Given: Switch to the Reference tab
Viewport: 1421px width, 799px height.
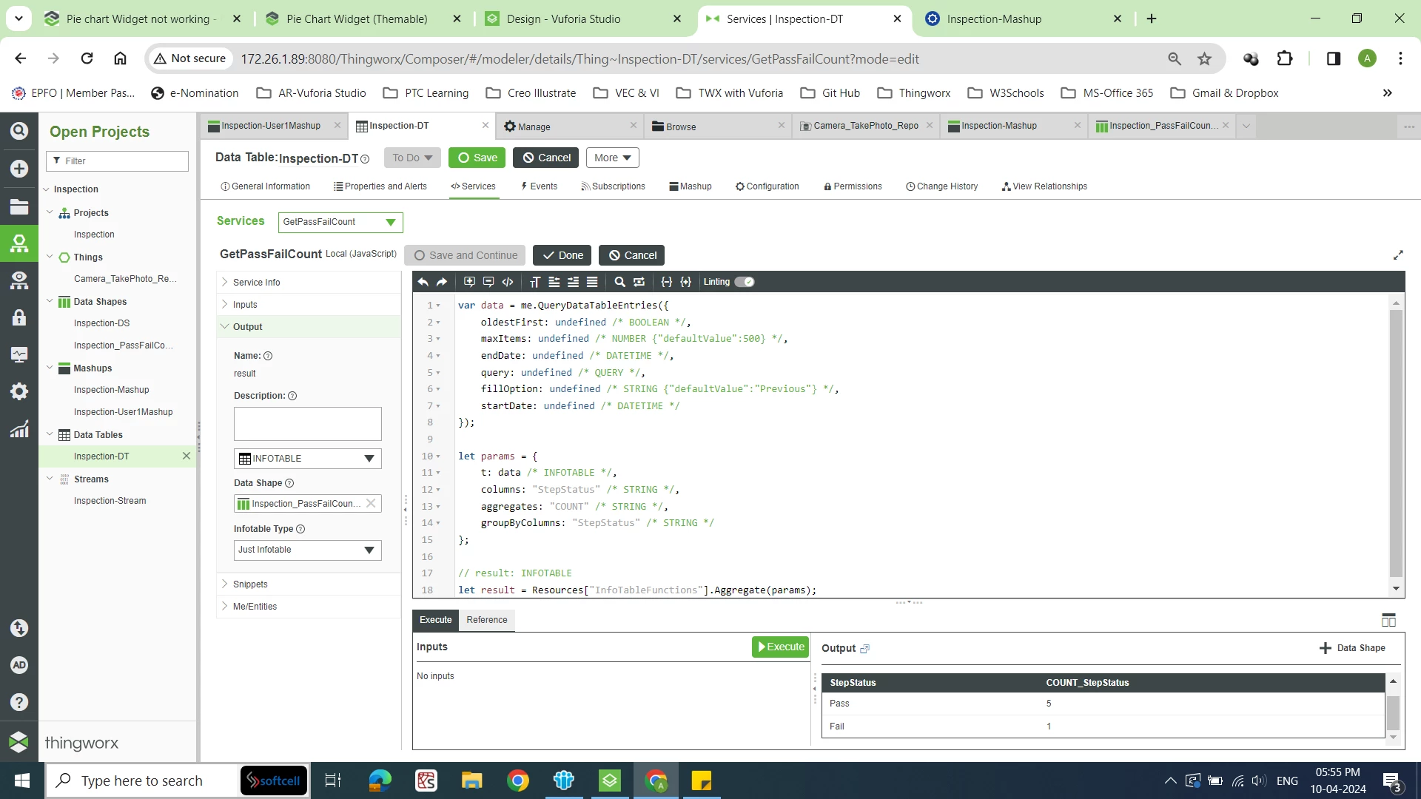Looking at the screenshot, I should point(486,620).
